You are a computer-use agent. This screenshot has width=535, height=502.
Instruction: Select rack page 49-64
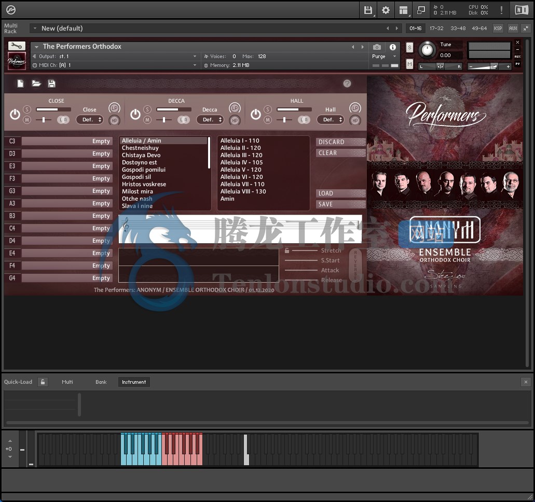point(479,29)
